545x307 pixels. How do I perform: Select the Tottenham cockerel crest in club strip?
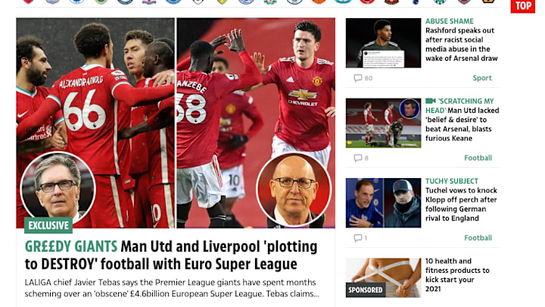pos(416,2)
